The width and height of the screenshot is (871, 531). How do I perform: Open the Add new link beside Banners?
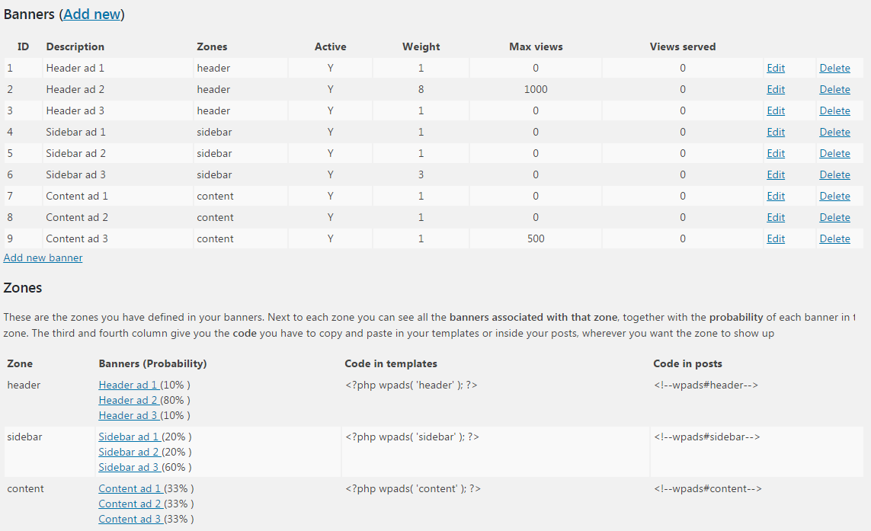[x=91, y=14]
